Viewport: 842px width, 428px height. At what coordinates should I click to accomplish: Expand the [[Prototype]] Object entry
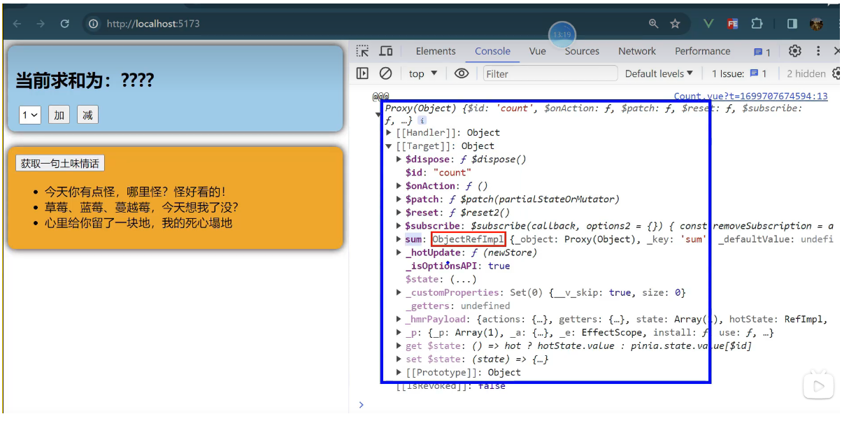(x=399, y=372)
